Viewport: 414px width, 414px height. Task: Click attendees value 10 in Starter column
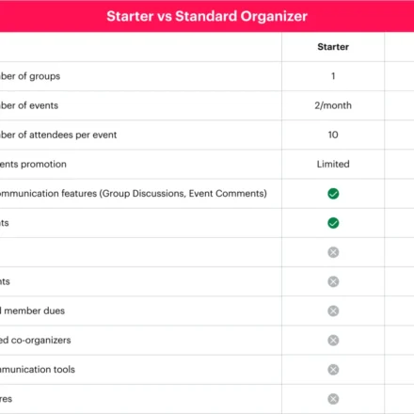click(333, 135)
